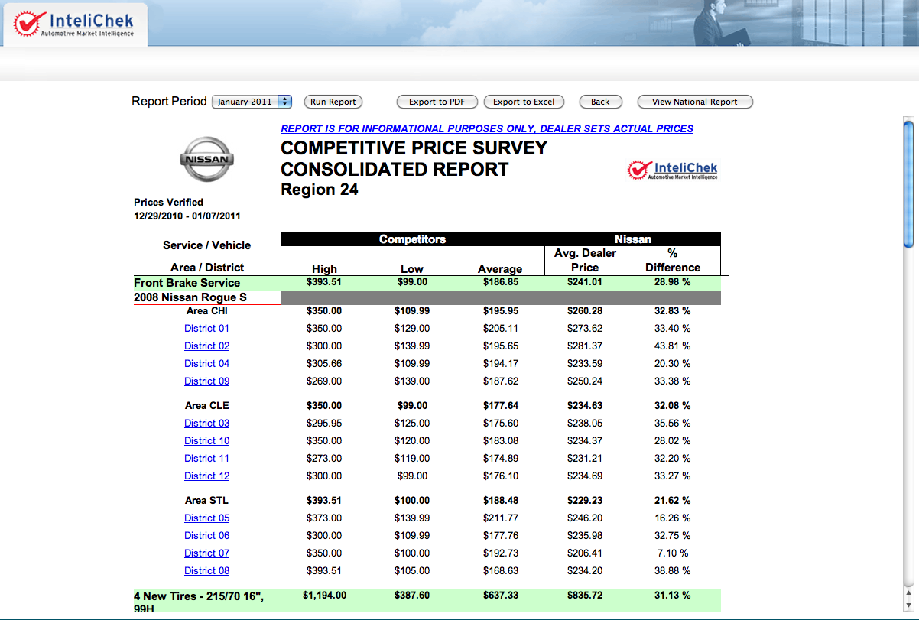This screenshot has height=620, width=919.
Task: Open the District 11 link
Action: pyautogui.click(x=206, y=459)
